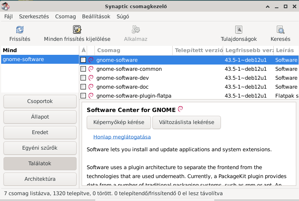Toggle checkbox for gnome-software-plugin-flatpa package
Viewport: 299px width, 201px height.
coord(83,96)
